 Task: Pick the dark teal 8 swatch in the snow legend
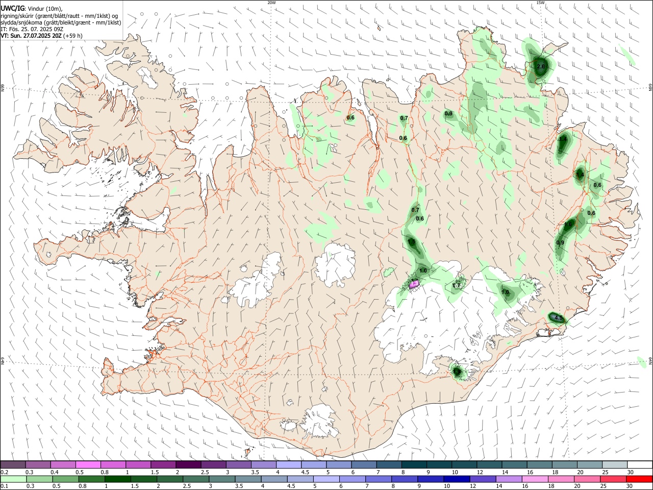click(x=414, y=465)
